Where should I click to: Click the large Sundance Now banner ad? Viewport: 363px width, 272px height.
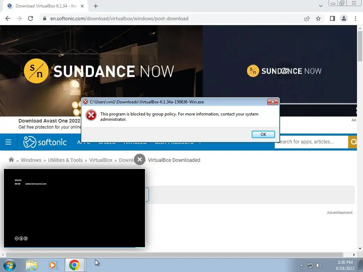101,71
